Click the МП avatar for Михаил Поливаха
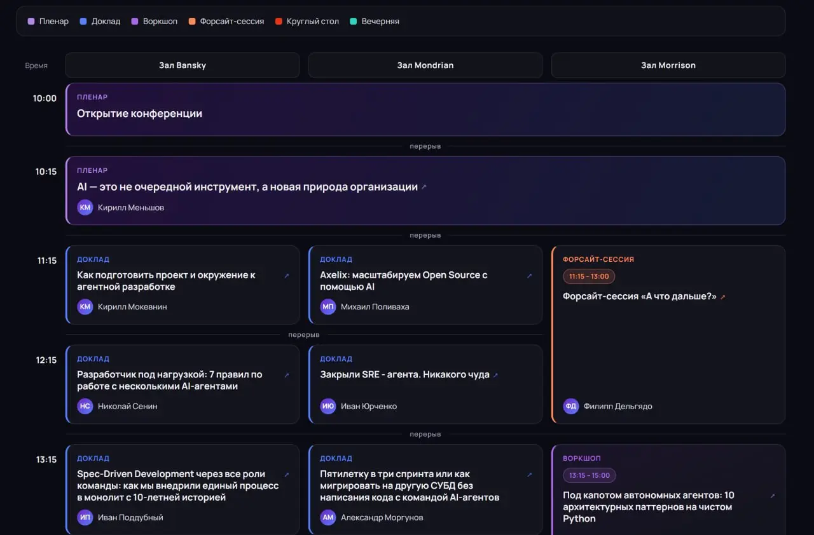Image resolution: width=814 pixels, height=535 pixels. pos(328,307)
